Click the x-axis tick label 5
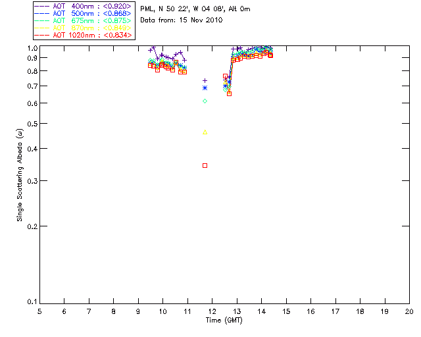The image size is (421, 337). [39, 311]
